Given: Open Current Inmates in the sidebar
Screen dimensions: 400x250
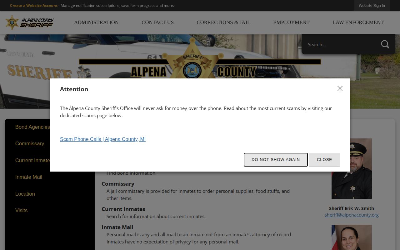Looking at the screenshot, I should (32, 160).
